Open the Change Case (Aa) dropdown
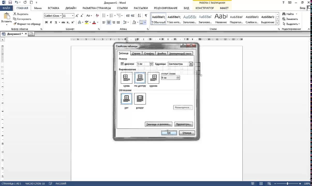This screenshot has width=312, height=186. 89,16
